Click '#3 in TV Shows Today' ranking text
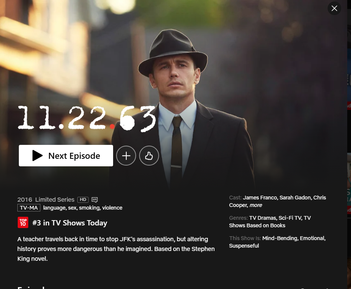 pyautogui.click(x=70, y=223)
